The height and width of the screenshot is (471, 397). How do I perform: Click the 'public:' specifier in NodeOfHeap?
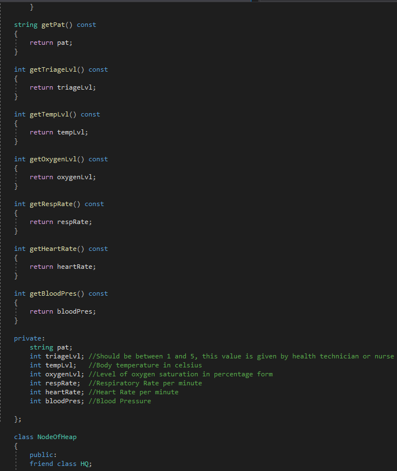[43, 455]
